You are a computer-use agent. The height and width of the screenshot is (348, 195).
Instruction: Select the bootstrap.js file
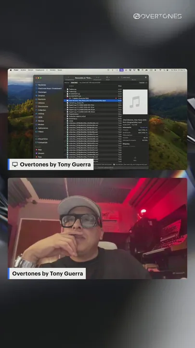(93, 118)
